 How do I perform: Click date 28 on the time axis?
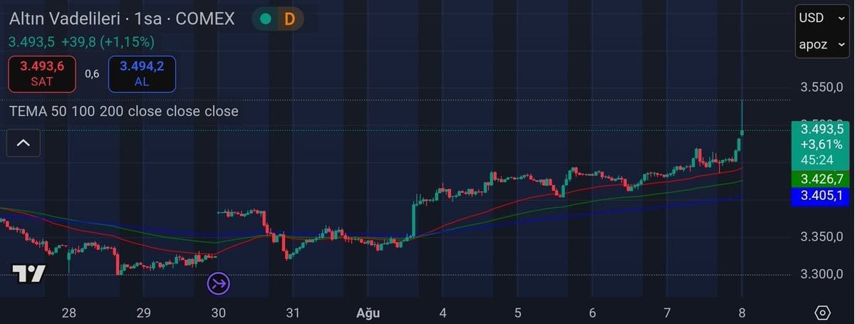coord(69,313)
